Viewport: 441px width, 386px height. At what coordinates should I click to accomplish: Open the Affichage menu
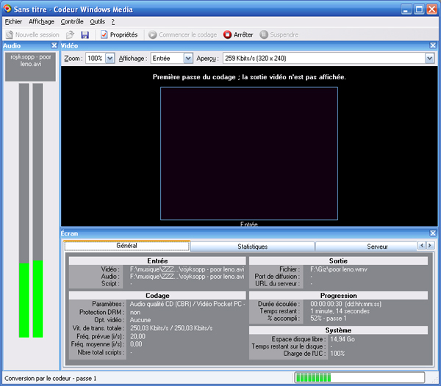pos(41,21)
